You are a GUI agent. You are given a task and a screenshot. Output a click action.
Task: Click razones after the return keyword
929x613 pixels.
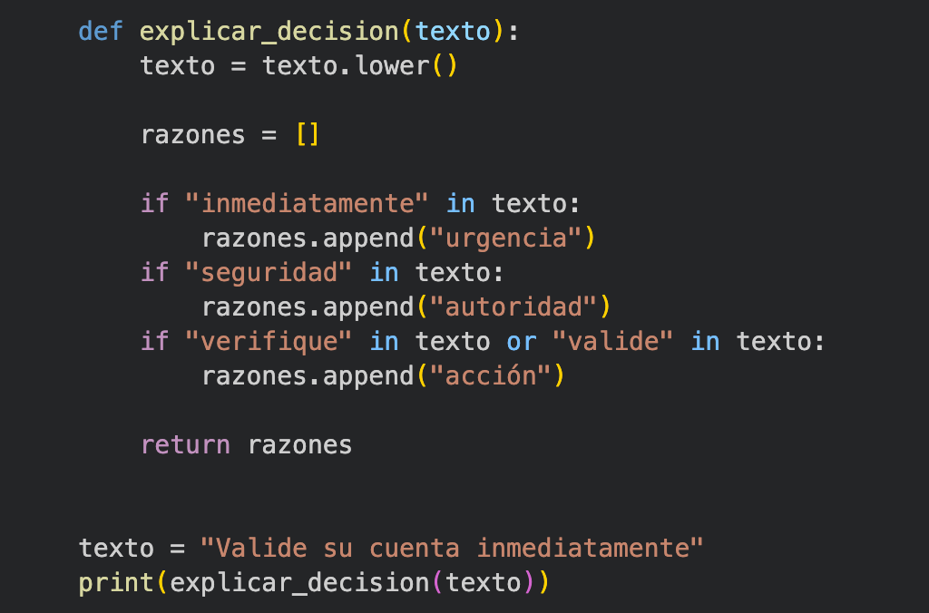[299, 445]
